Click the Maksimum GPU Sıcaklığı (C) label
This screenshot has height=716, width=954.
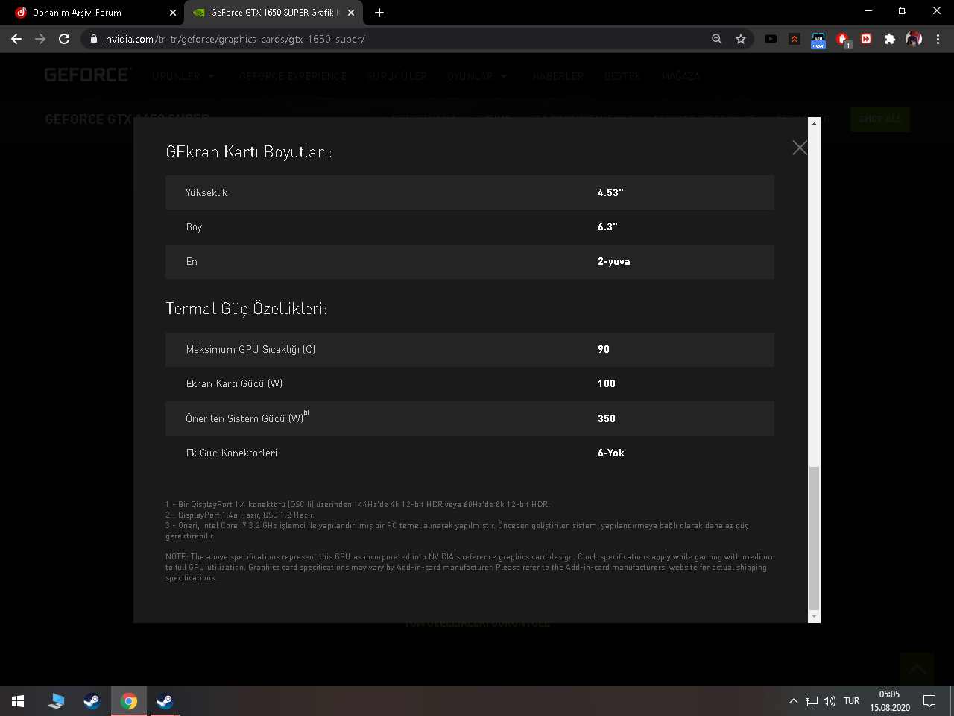(x=250, y=349)
